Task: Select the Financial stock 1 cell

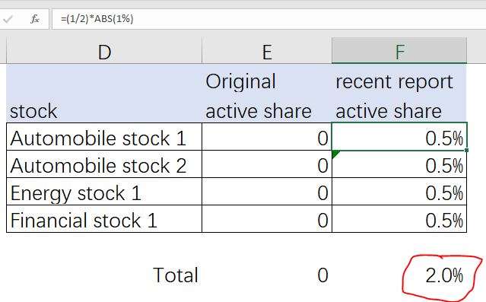Action: [x=104, y=219]
